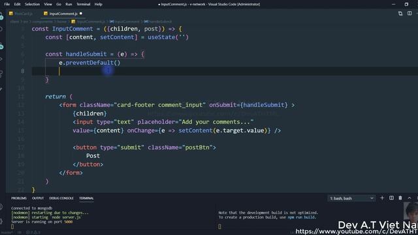Viewport: 418px width, 235px height.
Task: Click the 'return' keyword
Action: click(56, 97)
